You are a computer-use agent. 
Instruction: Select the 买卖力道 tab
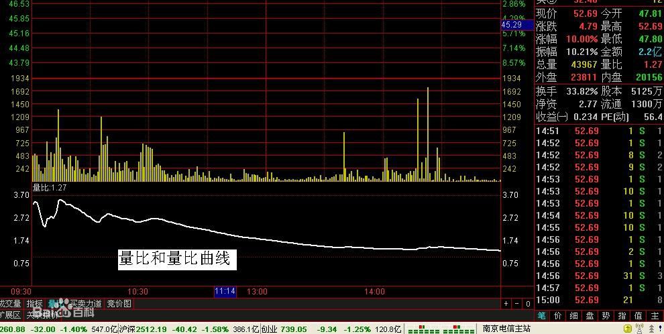[86, 304]
